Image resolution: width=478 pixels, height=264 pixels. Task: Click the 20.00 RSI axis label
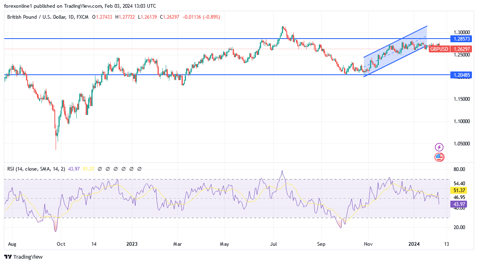coord(459,227)
